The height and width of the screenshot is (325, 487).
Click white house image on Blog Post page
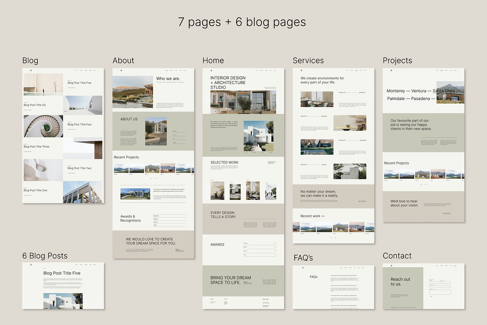pyautogui.click(x=63, y=301)
